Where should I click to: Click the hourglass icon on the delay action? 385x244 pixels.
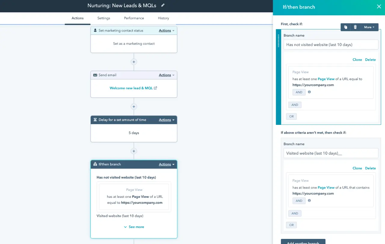pos(95,120)
